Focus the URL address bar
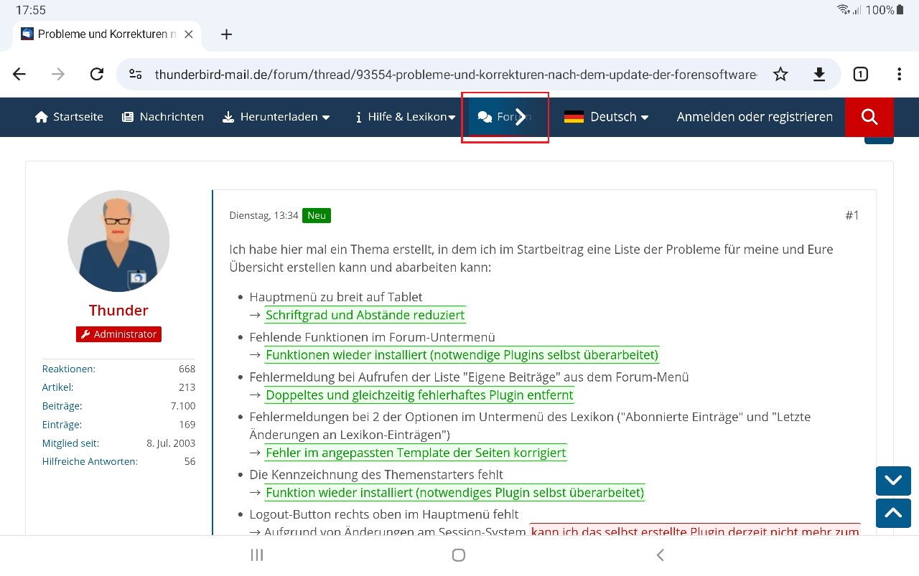Screen dimensions: 919x576 point(455,75)
